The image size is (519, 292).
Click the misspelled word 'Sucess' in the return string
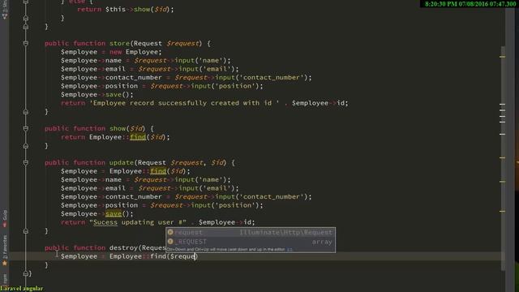click(x=105, y=222)
